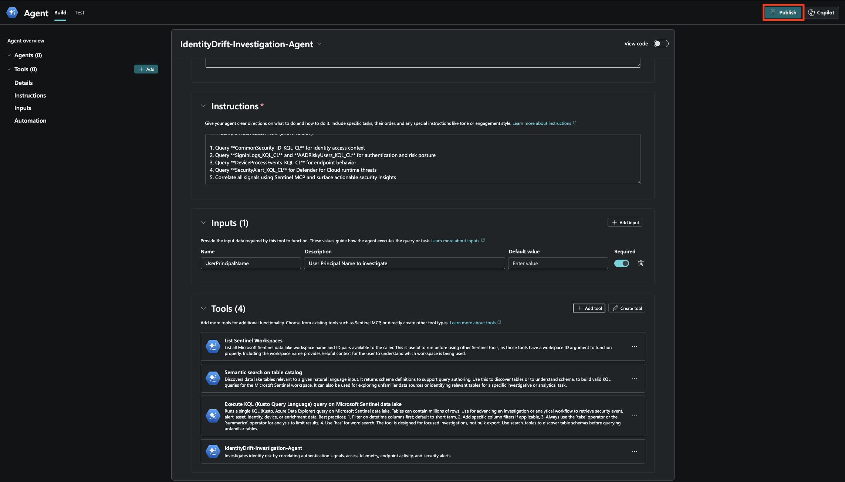Click the trash icon for UserPrincipalName input
Image resolution: width=845 pixels, height=482 pixels.
tap(641, 263)
